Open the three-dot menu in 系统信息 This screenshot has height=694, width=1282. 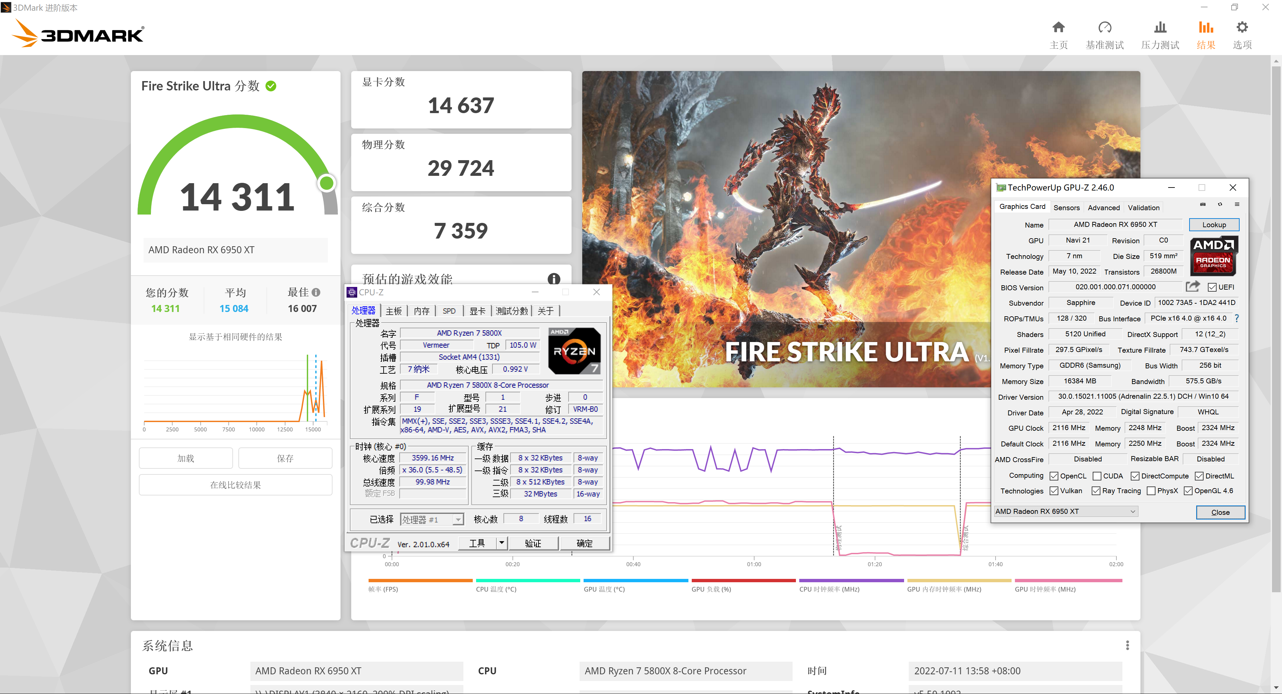[1127, 645]
